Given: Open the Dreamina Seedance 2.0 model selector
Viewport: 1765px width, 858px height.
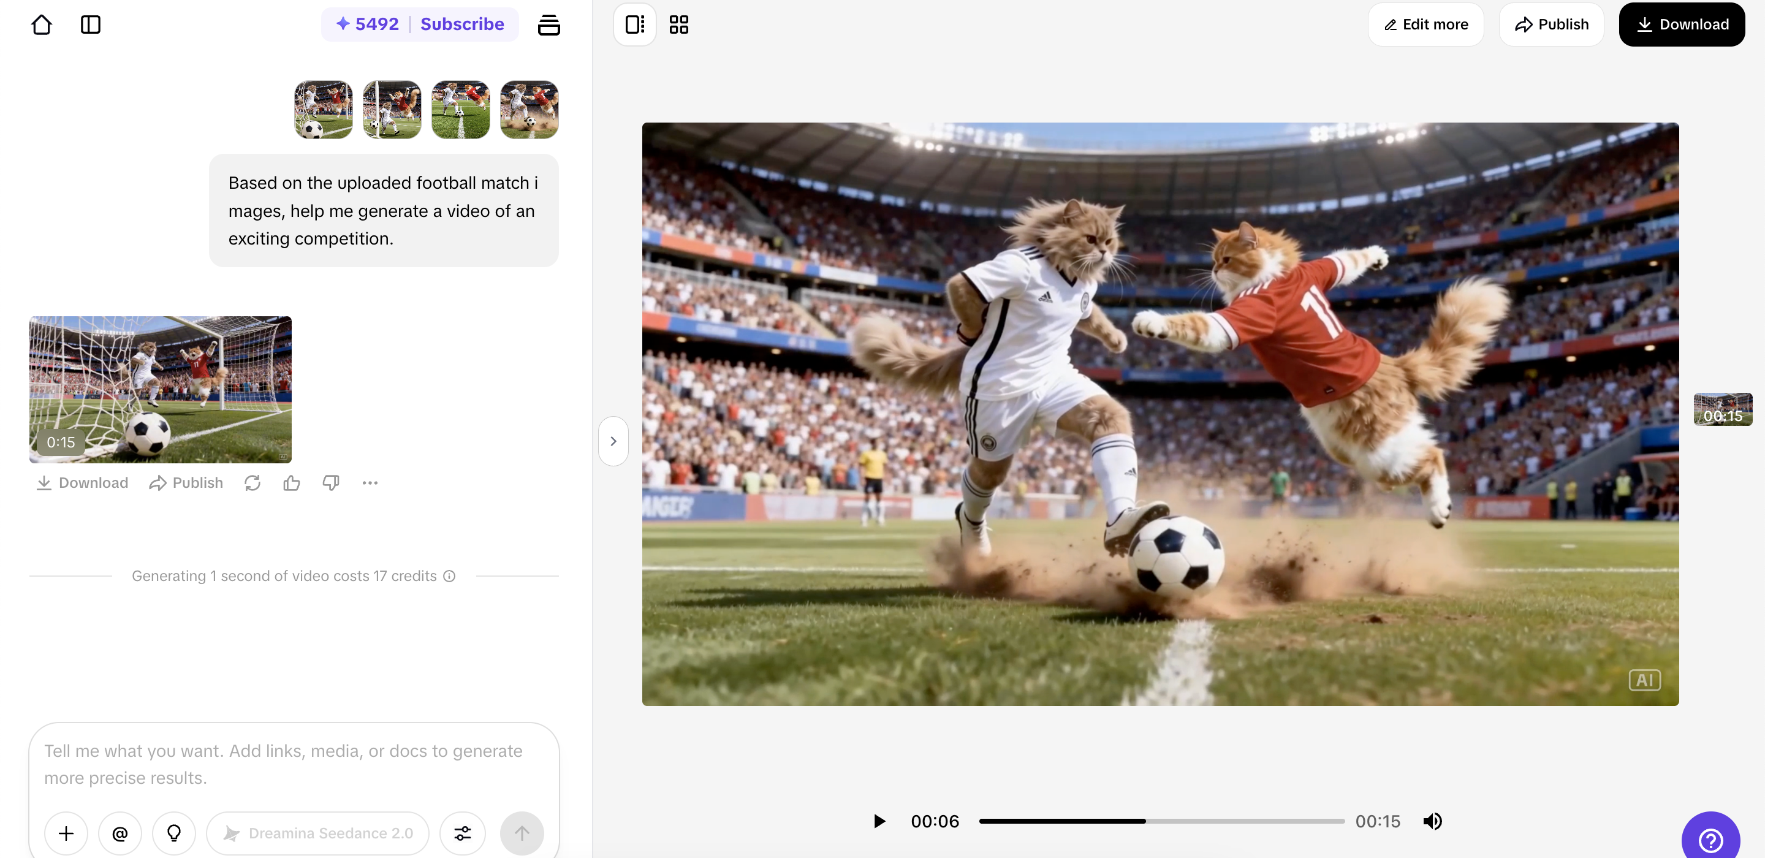Looking at the screenshot, I should pos(318,833).
